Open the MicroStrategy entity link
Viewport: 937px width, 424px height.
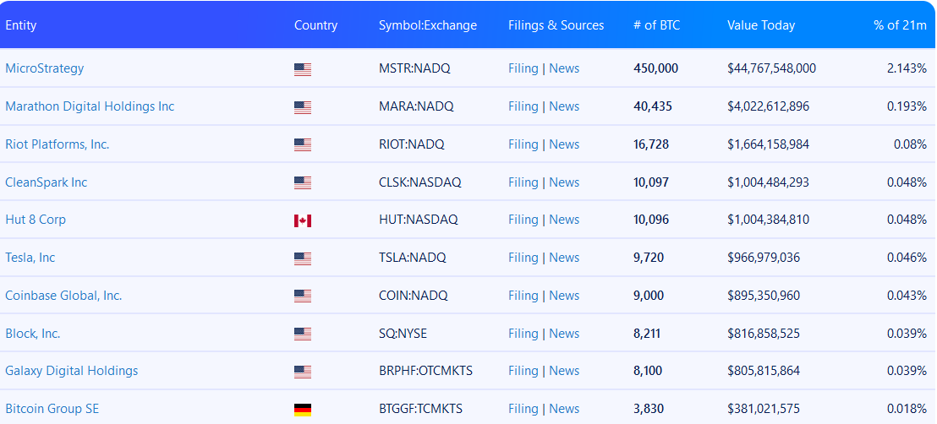click(x=45, y=68)
